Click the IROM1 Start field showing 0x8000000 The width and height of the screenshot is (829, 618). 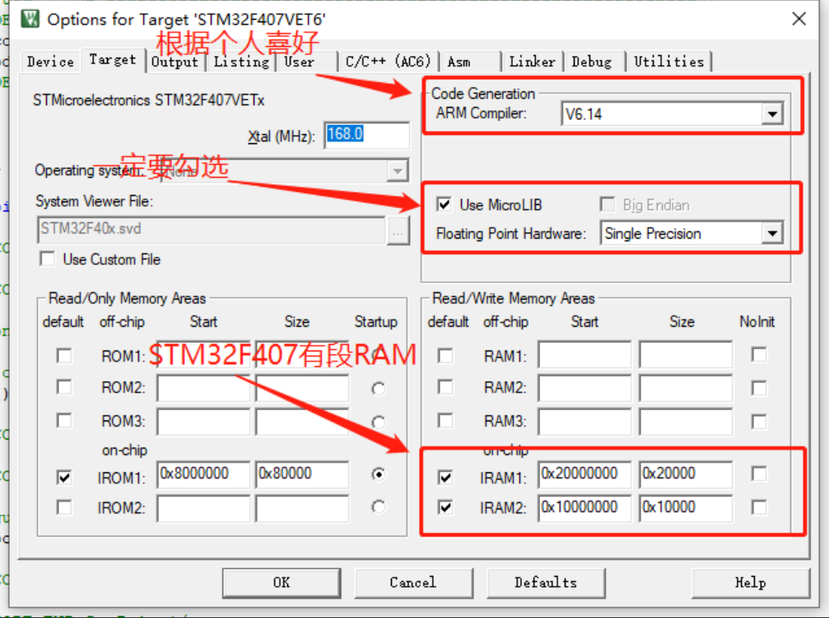203,474
